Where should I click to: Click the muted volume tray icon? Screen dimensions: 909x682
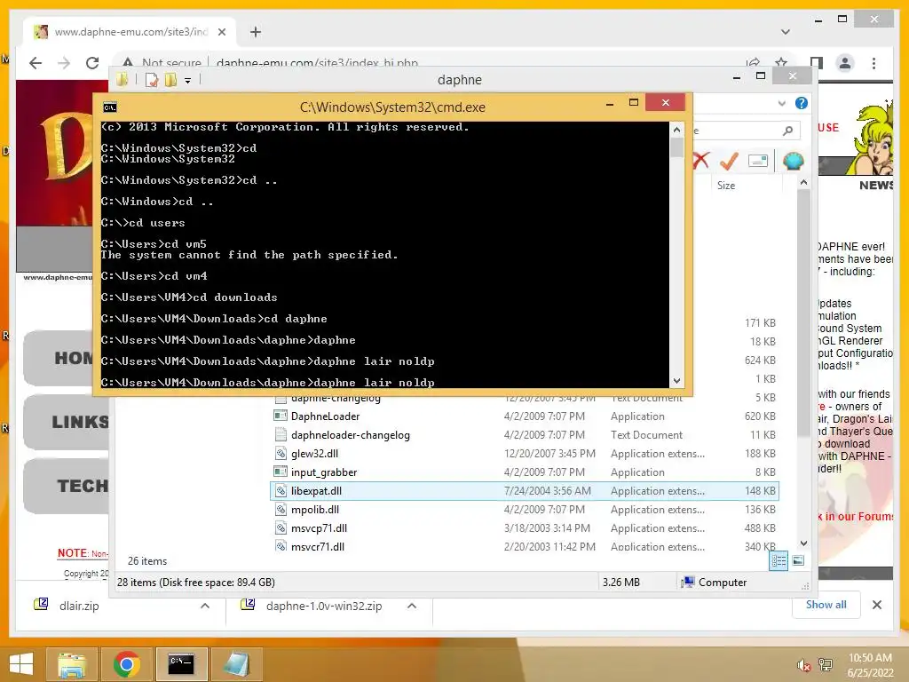pyautogui.click(x=803, y=665)
